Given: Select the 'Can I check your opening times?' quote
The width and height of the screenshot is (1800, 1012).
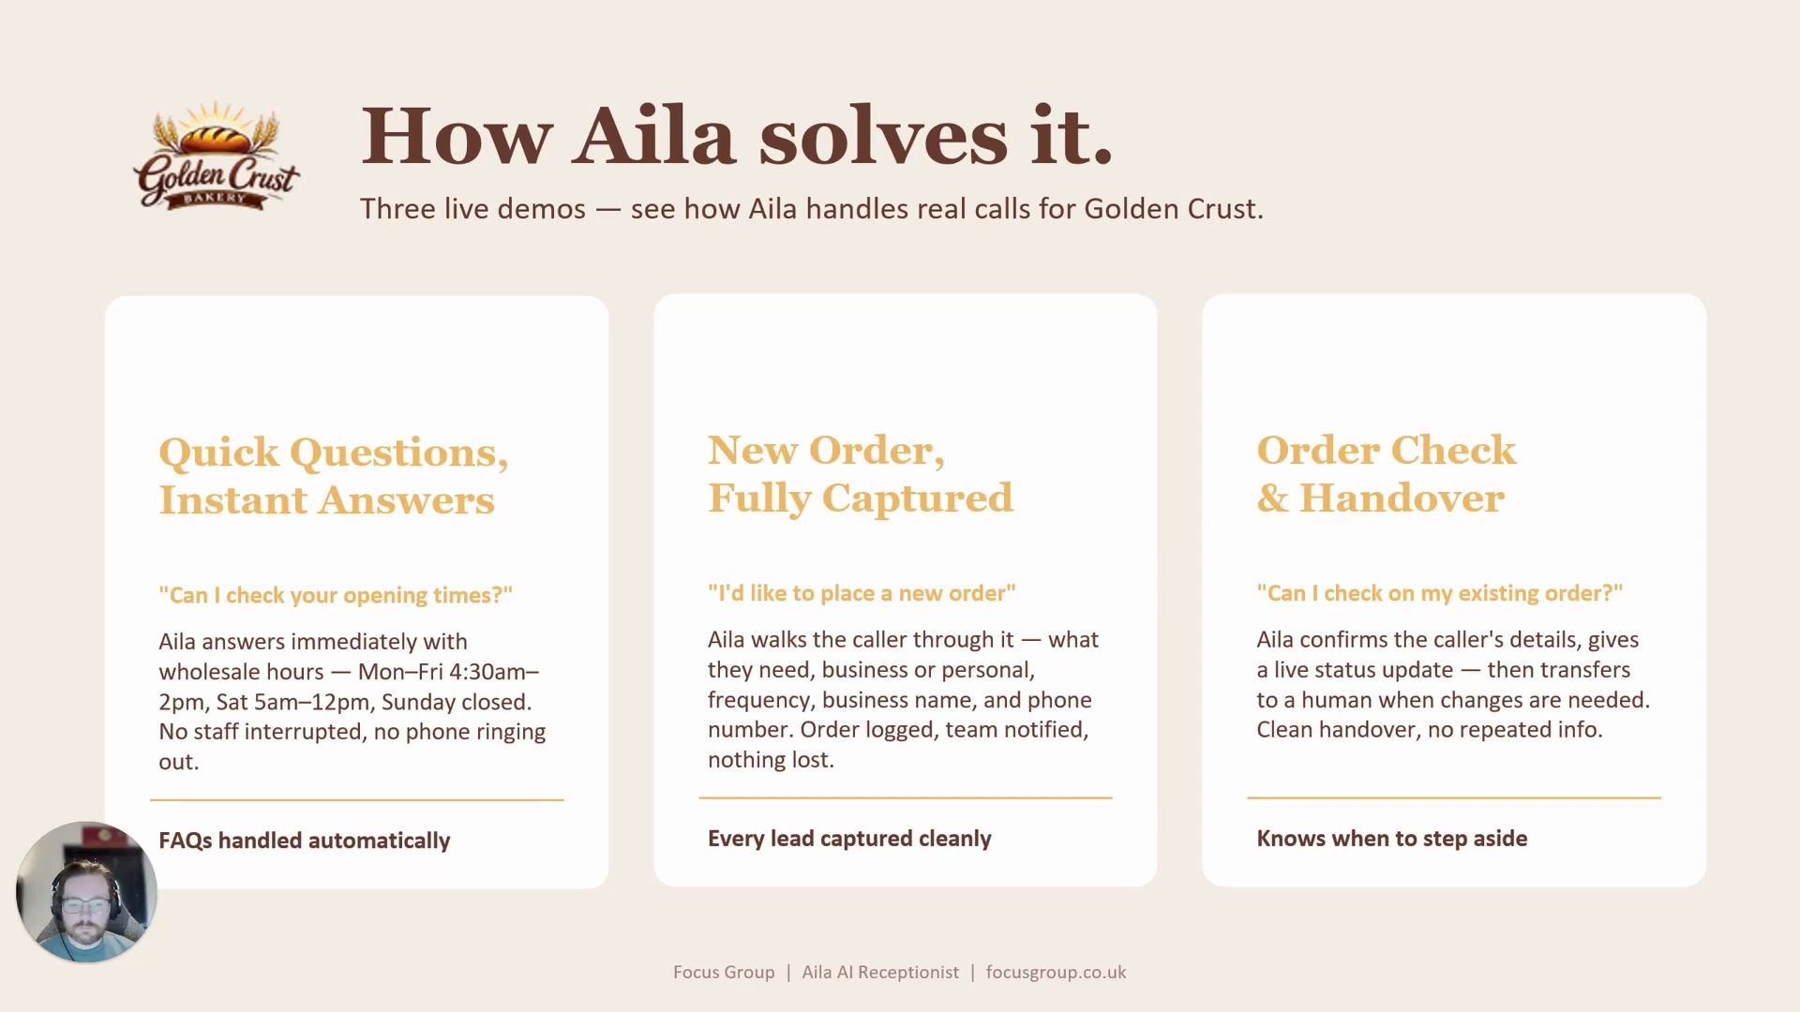Looking at the screenshot, I should pos(336,595).
